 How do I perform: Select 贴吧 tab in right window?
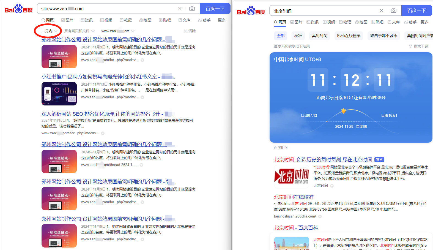[377, 22]
